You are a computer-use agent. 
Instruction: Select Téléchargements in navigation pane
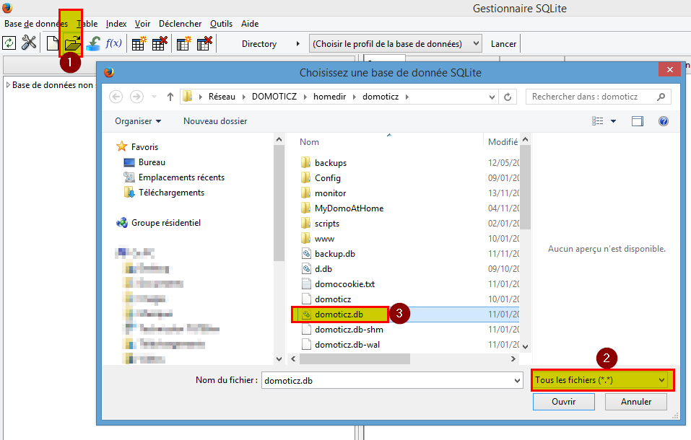pos(164,193)
